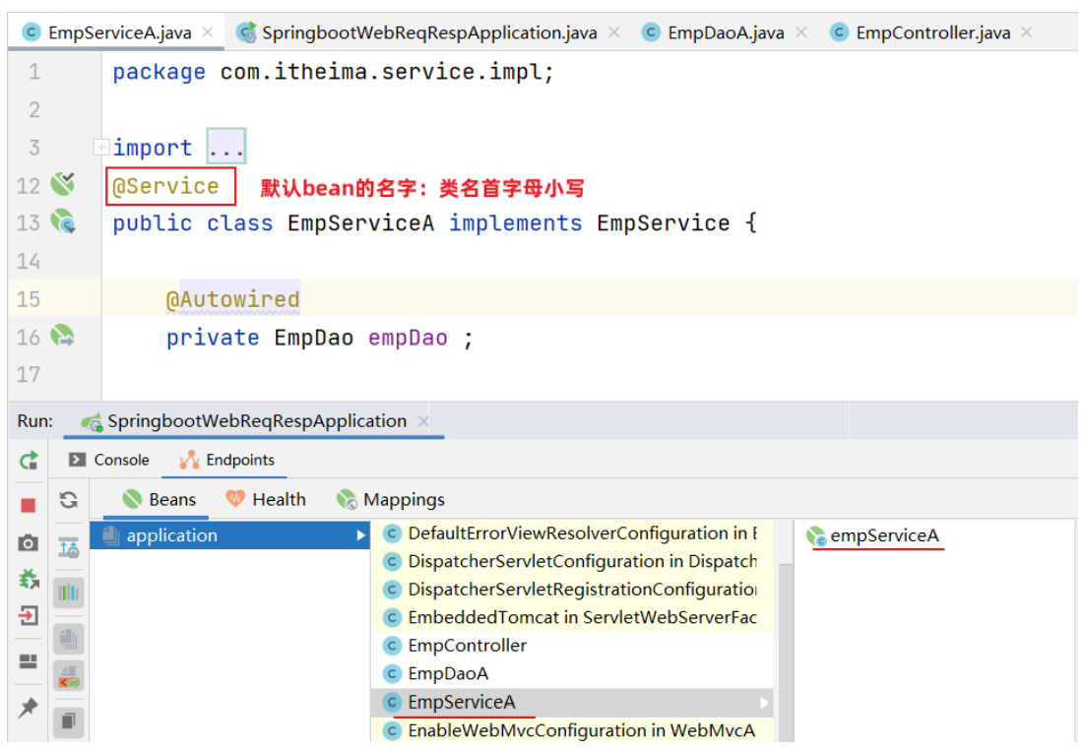Close the SpringbootWebReqRespApplication.java tab
The height and width of the screenshot is (750, 1085).
click(x=613, y=31)
